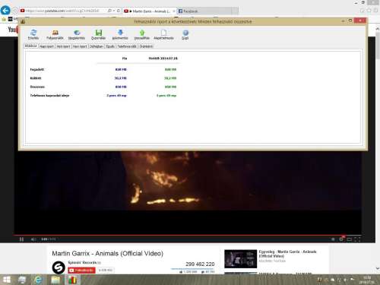Open the suggested video title link Martin Garrix
The height and width of the screenshot is (285, 380).
pyautogui.click(x=287, y=254)
